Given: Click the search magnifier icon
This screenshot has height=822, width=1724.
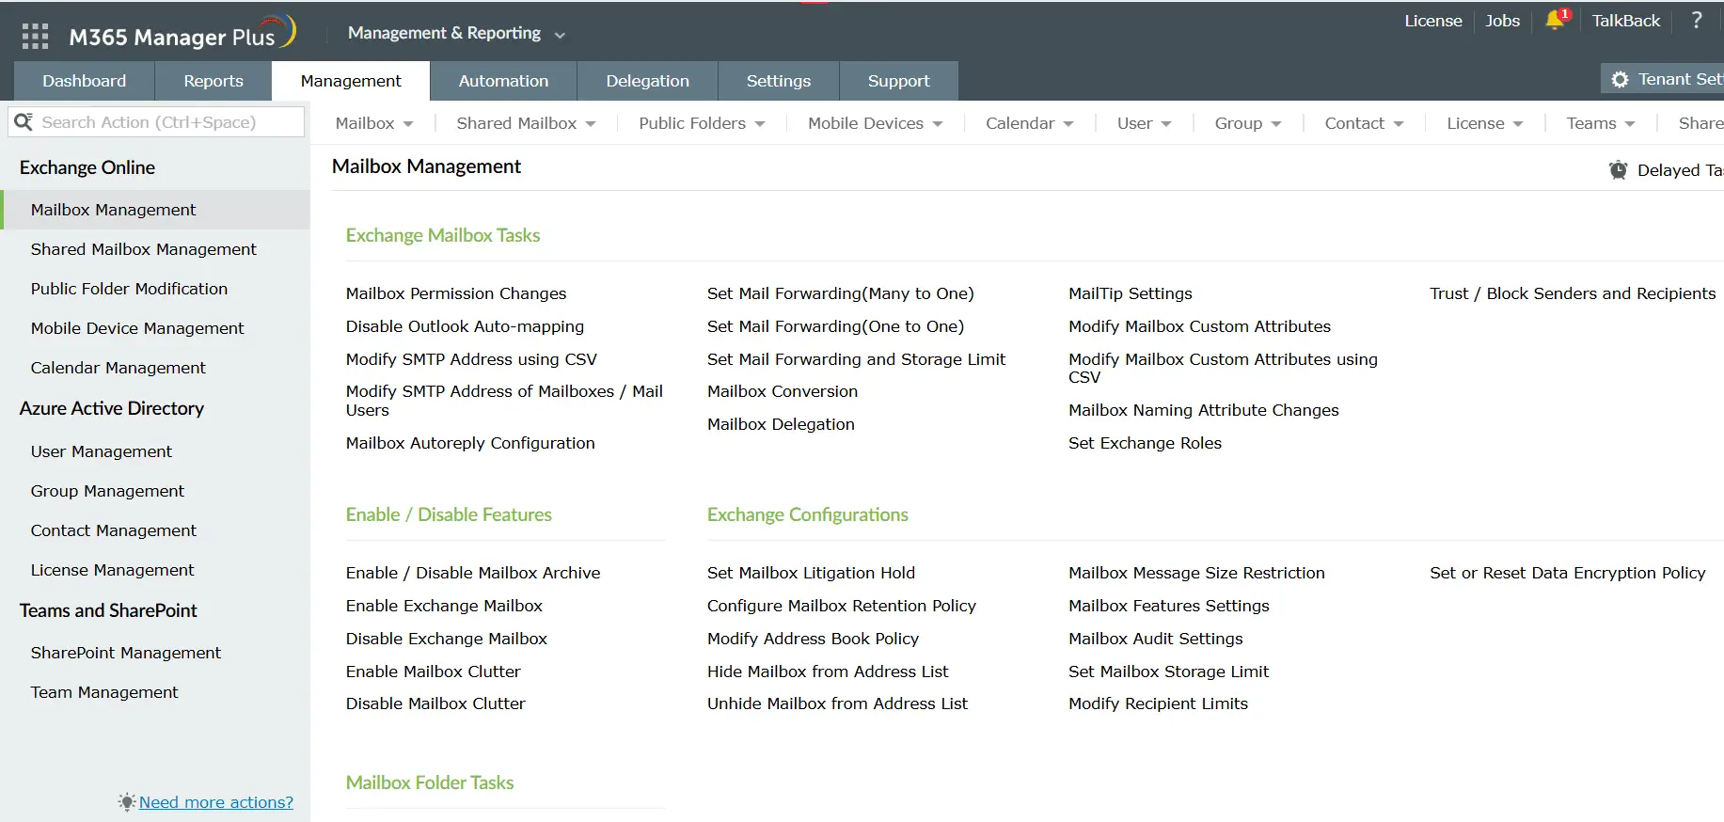Looking at the screenshot, I should [24, 122].
